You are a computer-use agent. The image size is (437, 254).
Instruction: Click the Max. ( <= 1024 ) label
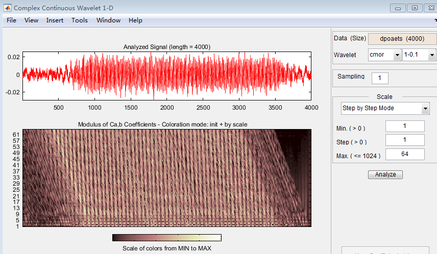(x=358, y=156)
